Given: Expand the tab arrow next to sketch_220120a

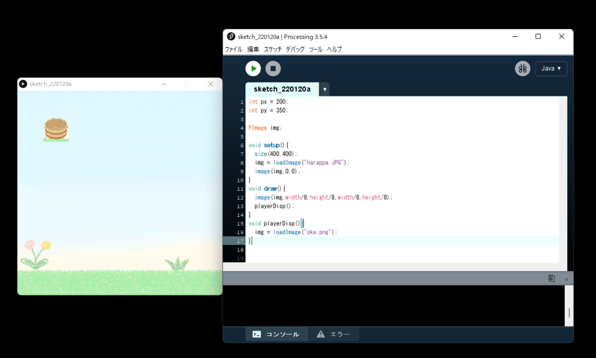Looking at the screenshot, I should 325,89.
